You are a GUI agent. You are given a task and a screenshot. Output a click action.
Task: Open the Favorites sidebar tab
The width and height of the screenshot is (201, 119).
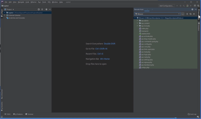[x=2, y=106]
